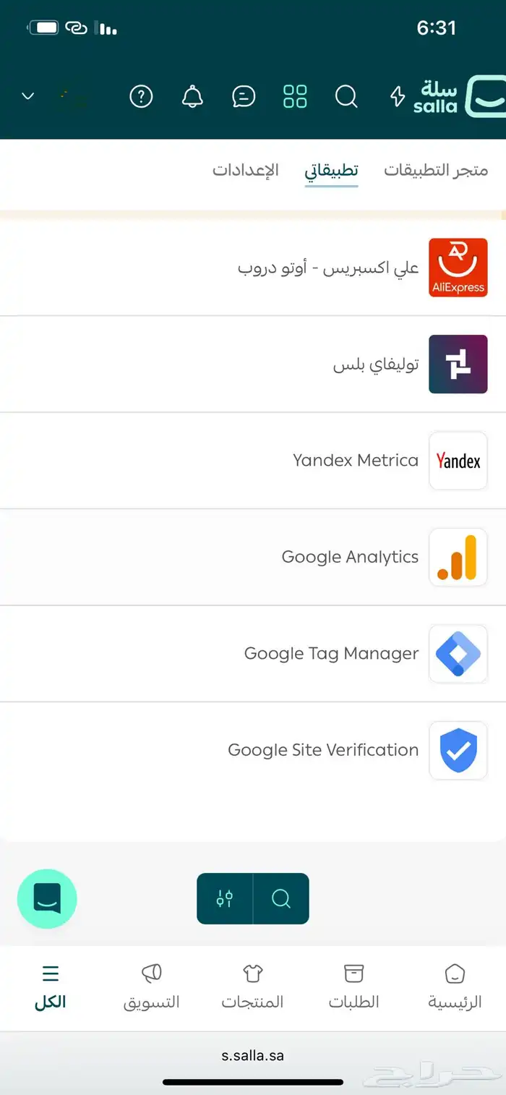Expand the account dropdown chevron
Image resolution: width=506 pixels, height=1095 pixels.
pos(28,96)
